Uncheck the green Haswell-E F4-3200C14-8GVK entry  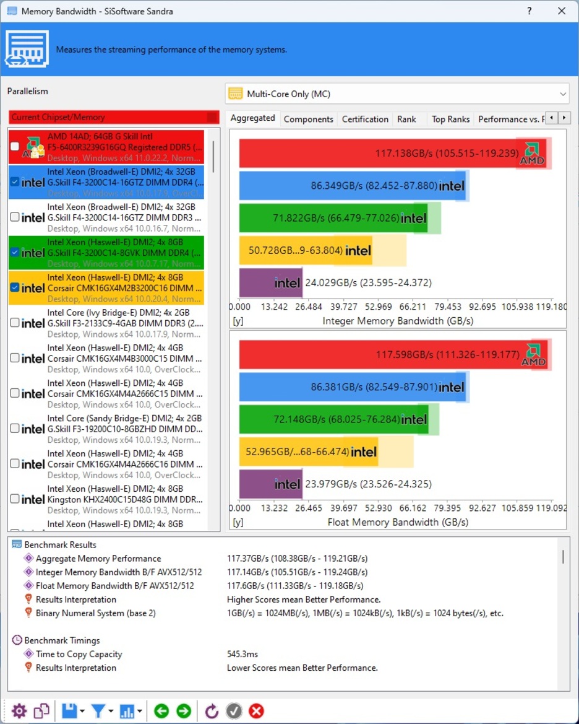pyautogui.click(x=15, y=252)
